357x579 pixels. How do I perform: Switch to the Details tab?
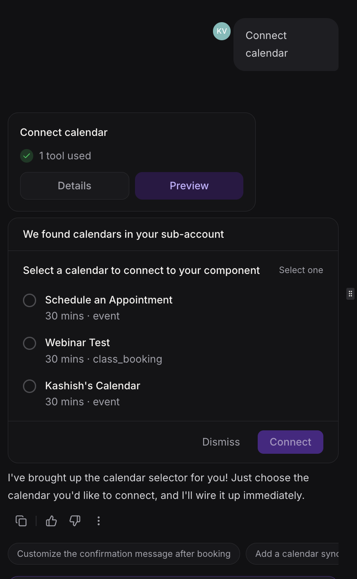pyautogui.click(x=75, y=186)
